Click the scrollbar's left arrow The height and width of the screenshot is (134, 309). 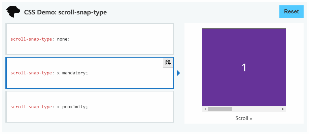point(205,109)
